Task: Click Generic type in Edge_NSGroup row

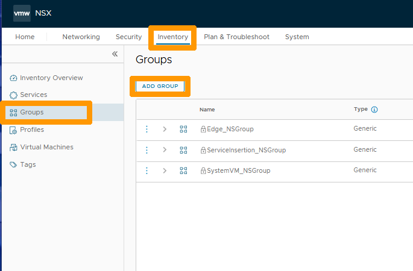Action: 365,128
